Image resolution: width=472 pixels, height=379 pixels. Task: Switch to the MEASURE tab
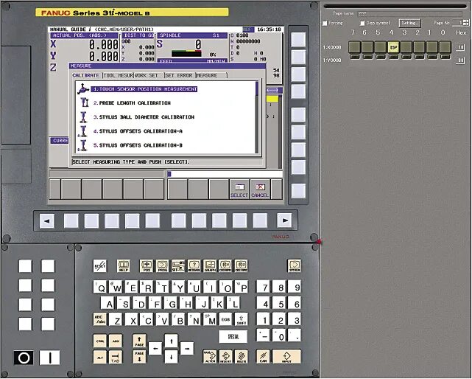tap(211, 75)
